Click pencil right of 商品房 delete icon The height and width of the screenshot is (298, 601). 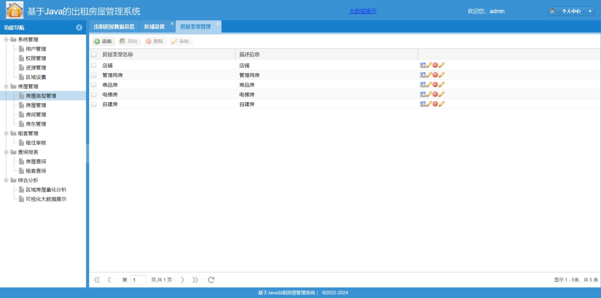click(x=441, y=84)
